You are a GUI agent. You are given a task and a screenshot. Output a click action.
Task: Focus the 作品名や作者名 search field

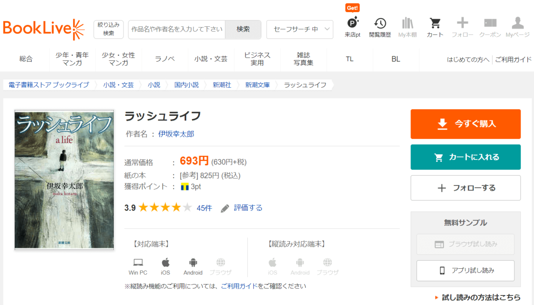(x=177, y=29)
